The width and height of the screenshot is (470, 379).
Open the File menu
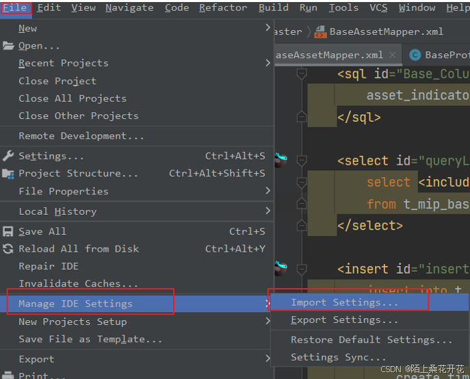tap(15, 8)
